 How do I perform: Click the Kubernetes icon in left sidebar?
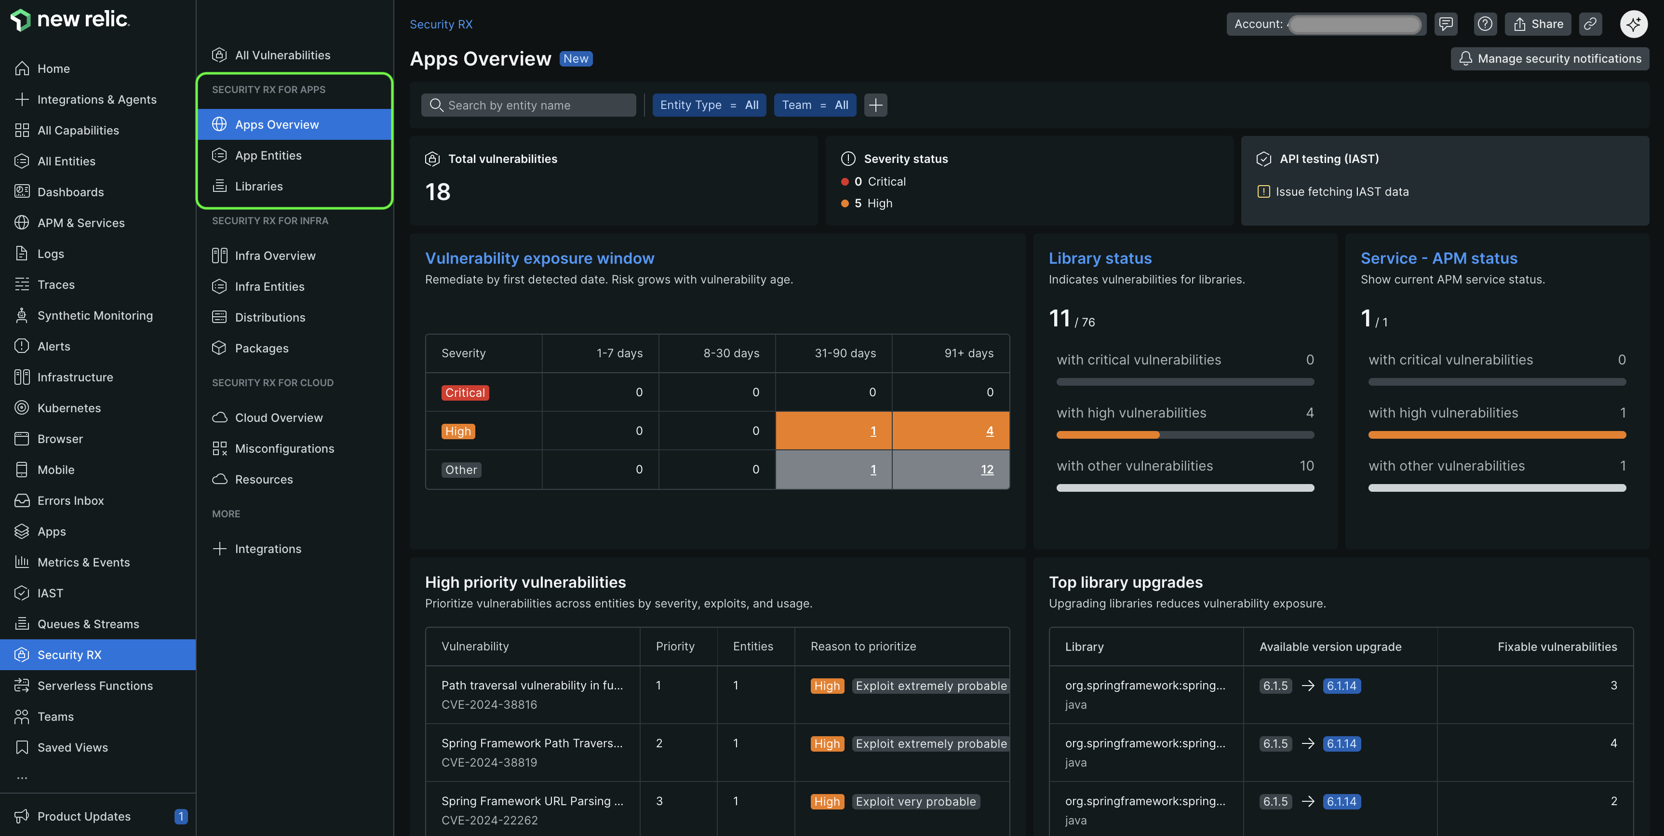tap(22, 408)
